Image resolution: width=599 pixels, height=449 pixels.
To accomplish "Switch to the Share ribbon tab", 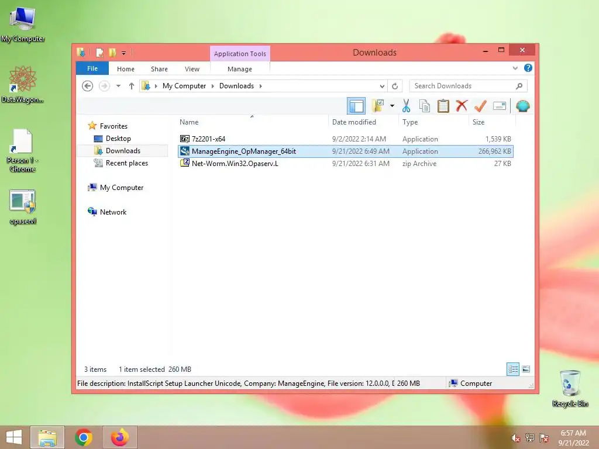I will pyautogui.click(x=159, y=69).
